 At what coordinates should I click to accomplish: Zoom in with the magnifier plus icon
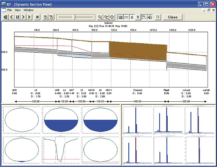100,17
